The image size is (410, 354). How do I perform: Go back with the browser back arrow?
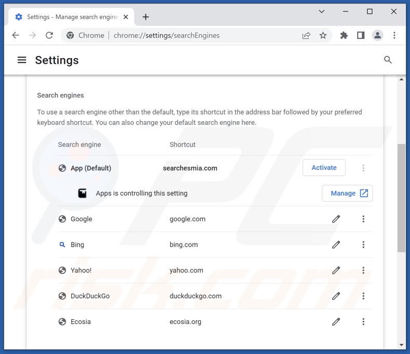pyautogui.click(x=16, y=35)
